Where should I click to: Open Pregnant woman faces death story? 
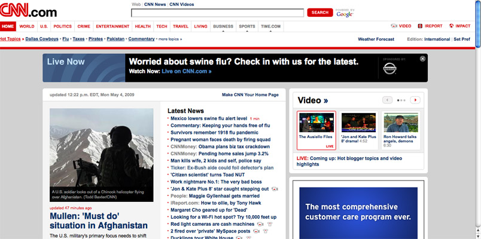coord(221,140)
